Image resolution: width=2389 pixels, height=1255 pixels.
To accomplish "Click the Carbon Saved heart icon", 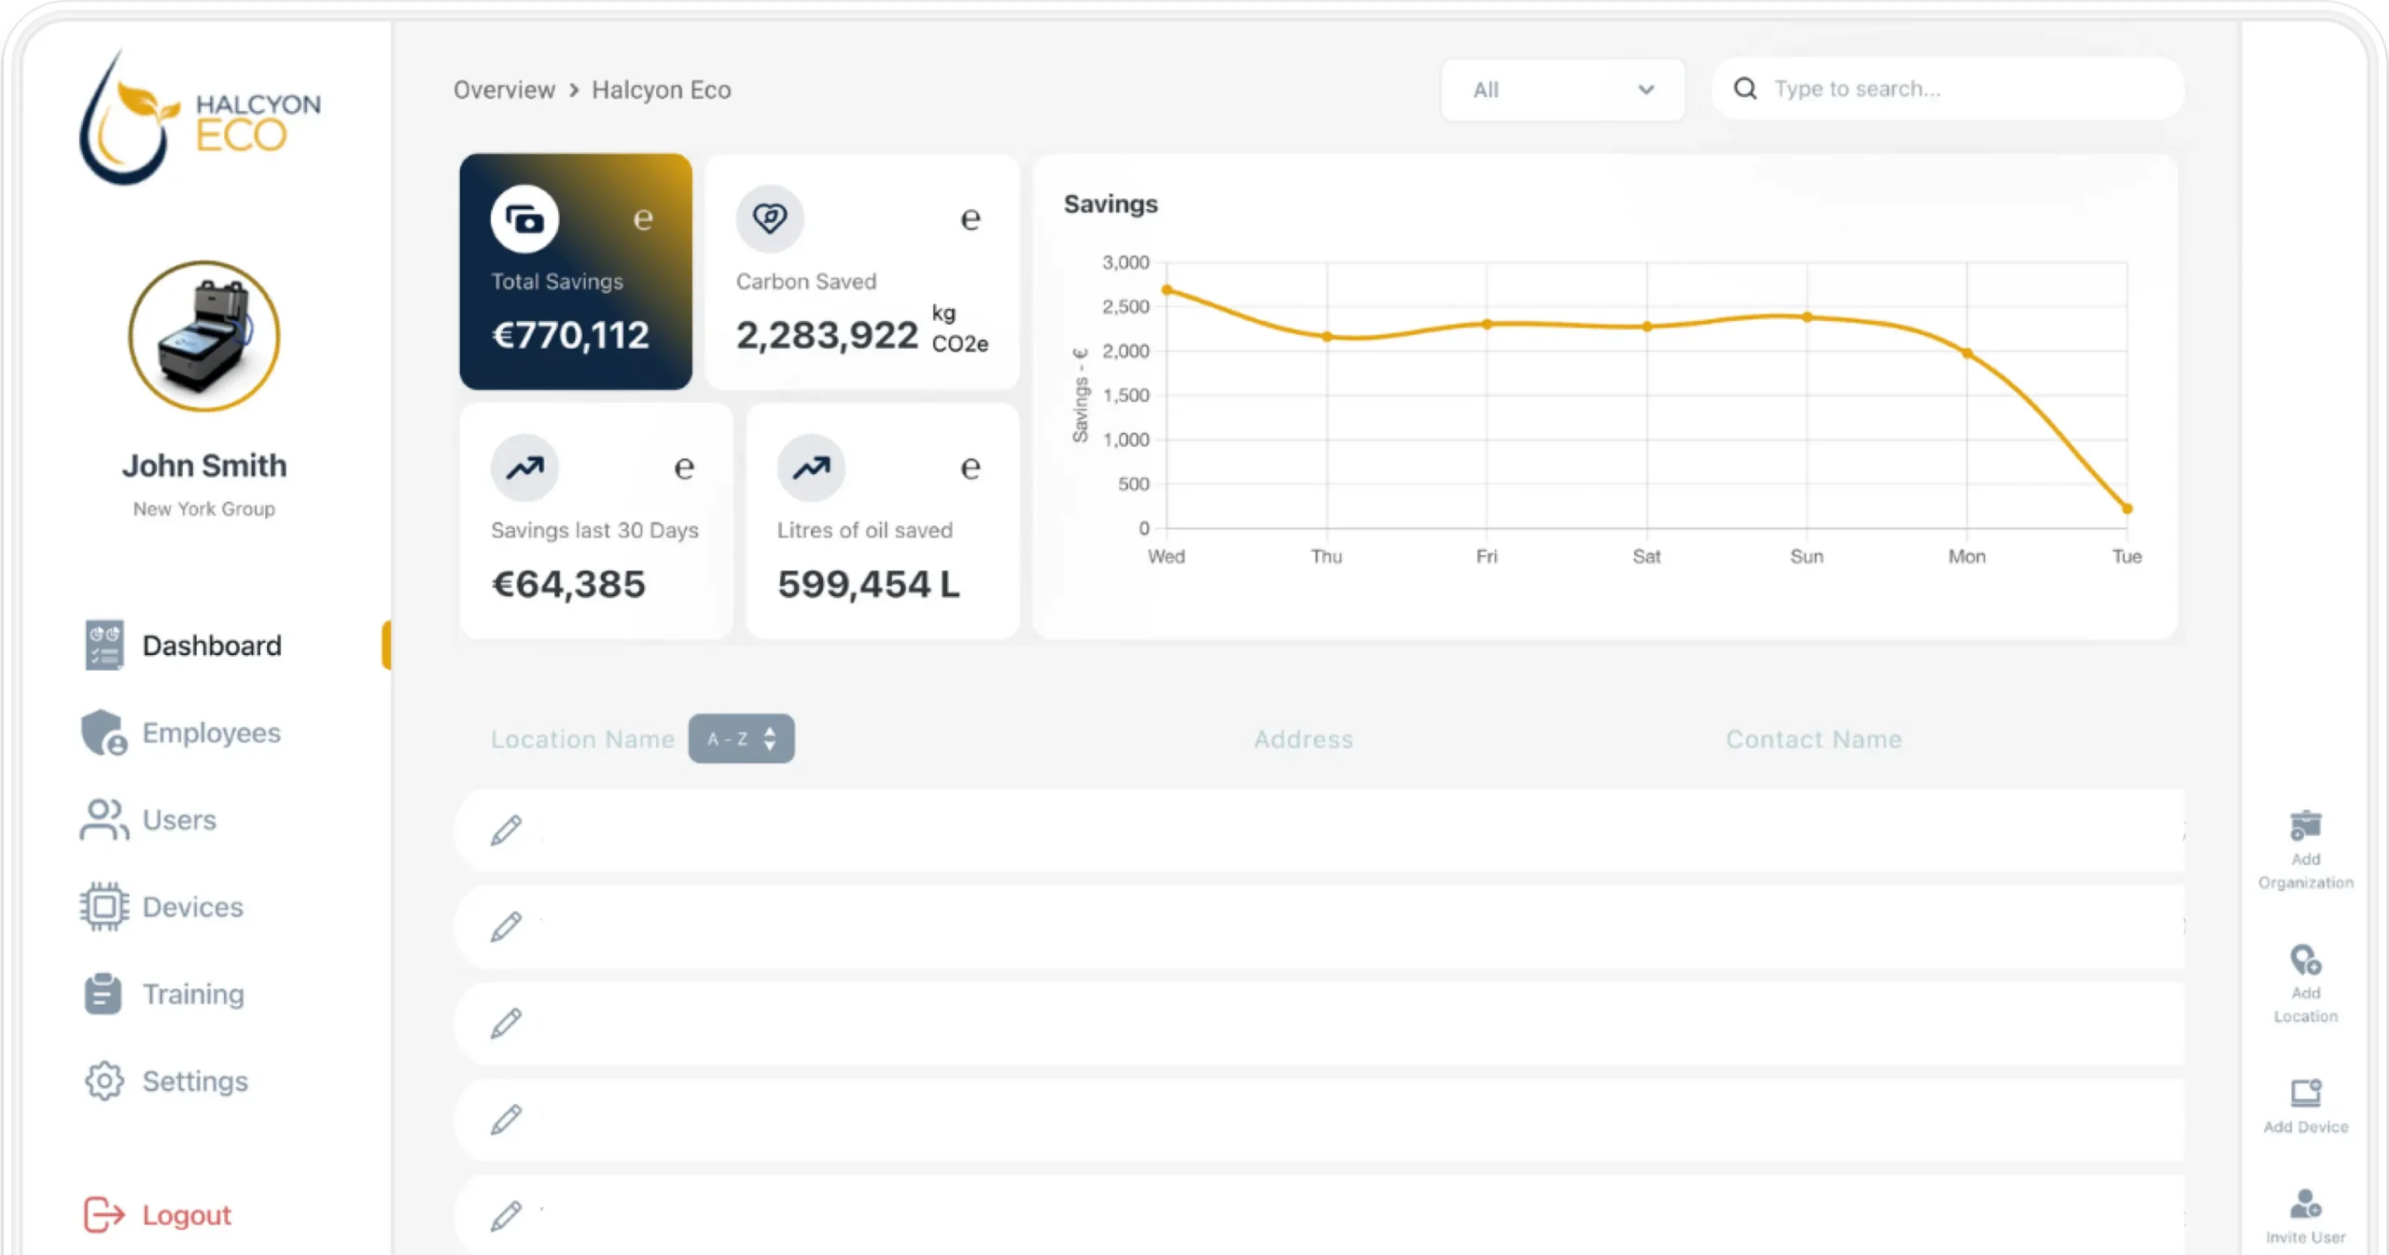I will pos(770,218).
